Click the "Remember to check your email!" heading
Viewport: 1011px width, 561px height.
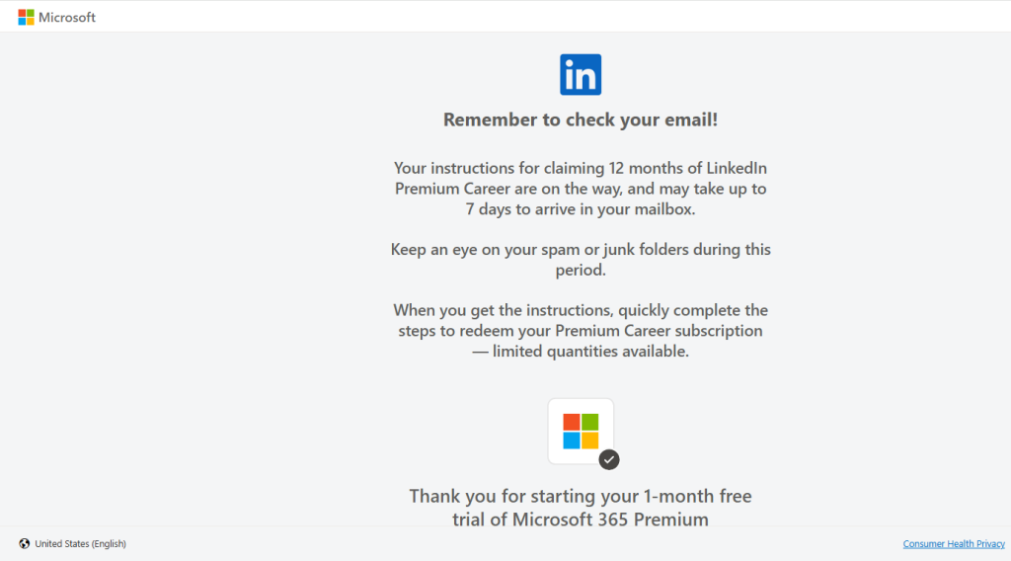[x=581, y=120]
